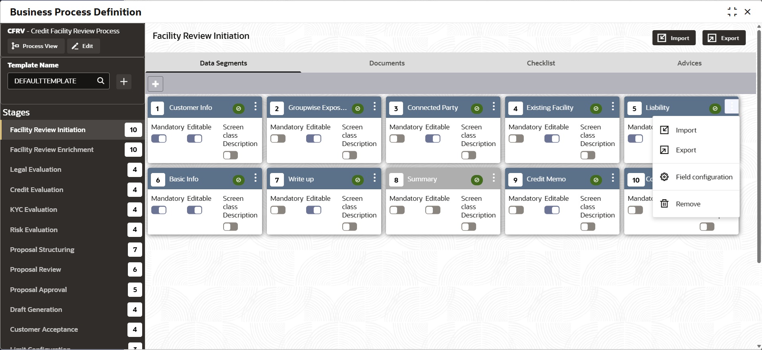Click the search icon in Template Name field
Image resolution: width=762 pixels, height=350 pixels.
(101, 81)
